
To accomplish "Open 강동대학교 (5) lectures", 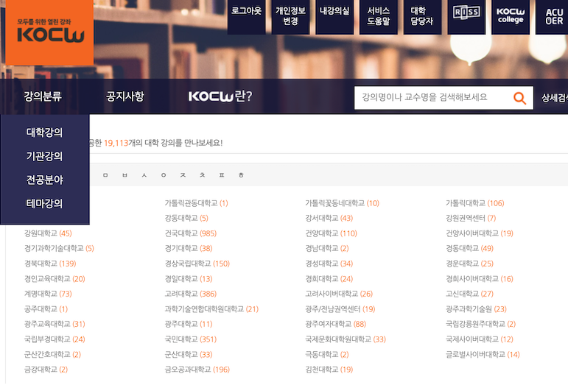I will click(x=186, y=218).
